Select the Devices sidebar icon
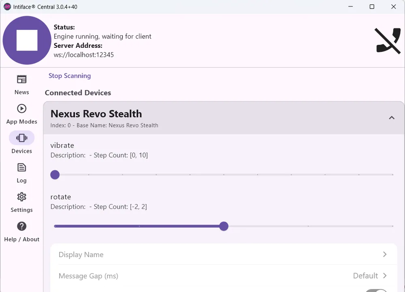Image resolution: width=405 pixels, height=292 pixels. pos(22,138)
